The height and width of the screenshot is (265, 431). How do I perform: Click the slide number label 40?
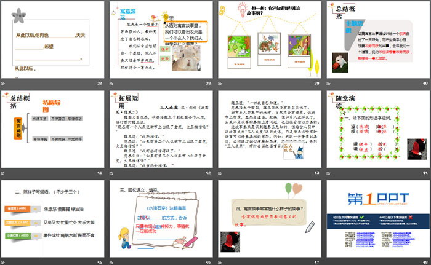tap(425, 83)
